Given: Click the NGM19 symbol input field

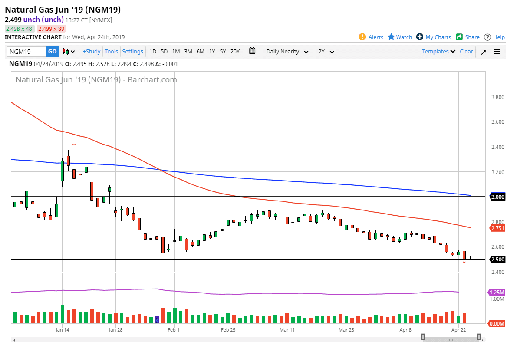Looking at the screenshot, I should (26, 52).
